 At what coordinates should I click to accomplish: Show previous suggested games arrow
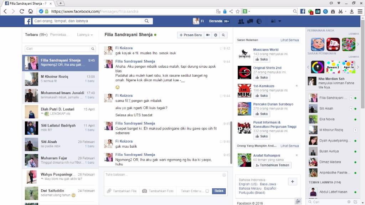(x=308, y=67)
